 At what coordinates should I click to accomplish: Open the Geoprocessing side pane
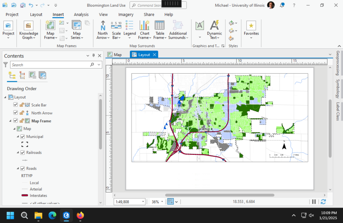point(338,63)
